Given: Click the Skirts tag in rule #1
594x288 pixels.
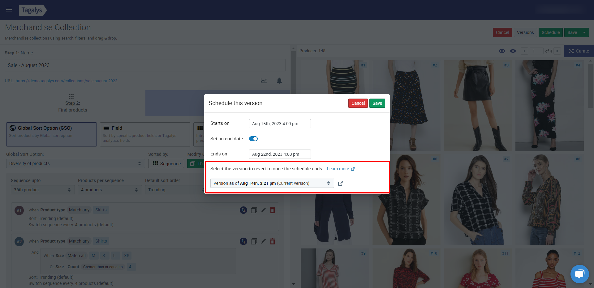Looking at the screenshot, I should [101, 210].
